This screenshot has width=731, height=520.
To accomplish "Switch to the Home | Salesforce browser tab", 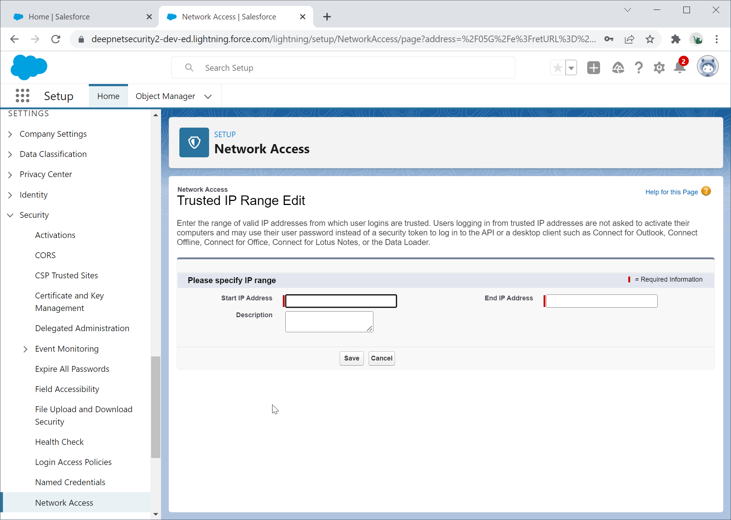I will coord(59,17).
